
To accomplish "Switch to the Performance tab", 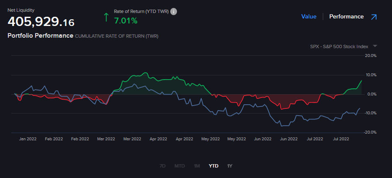I will [x=346, y=17].
